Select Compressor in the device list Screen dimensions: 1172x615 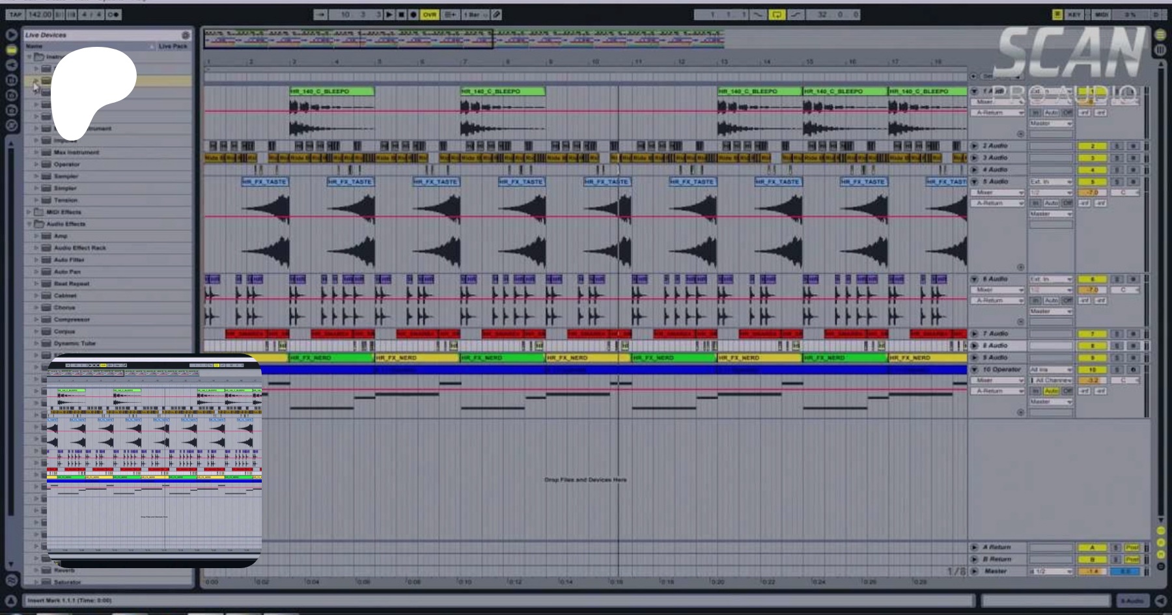click(72, 320)
